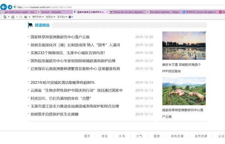Image resolution: width=225 pixels, height=144 pixels.
Task: Click the blue help question mark icon
Action: click(x=70, y=17)
